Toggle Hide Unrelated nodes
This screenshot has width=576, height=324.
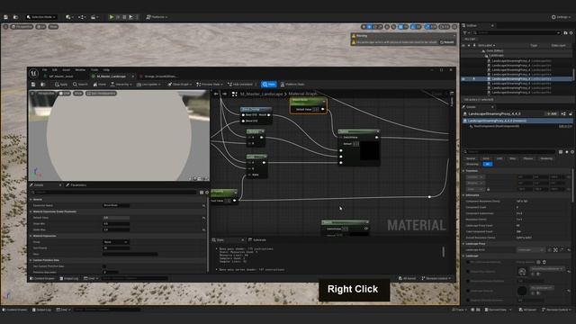click(240, 85)
